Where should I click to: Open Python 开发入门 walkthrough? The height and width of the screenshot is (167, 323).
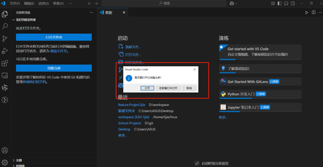[x=260, y=94]
